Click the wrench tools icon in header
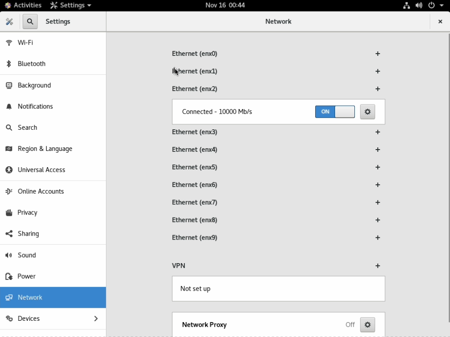Viewport: 450px width, 337px height. click(x=9, y=22)
